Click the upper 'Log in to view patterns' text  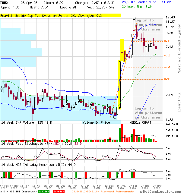point(148,25)
